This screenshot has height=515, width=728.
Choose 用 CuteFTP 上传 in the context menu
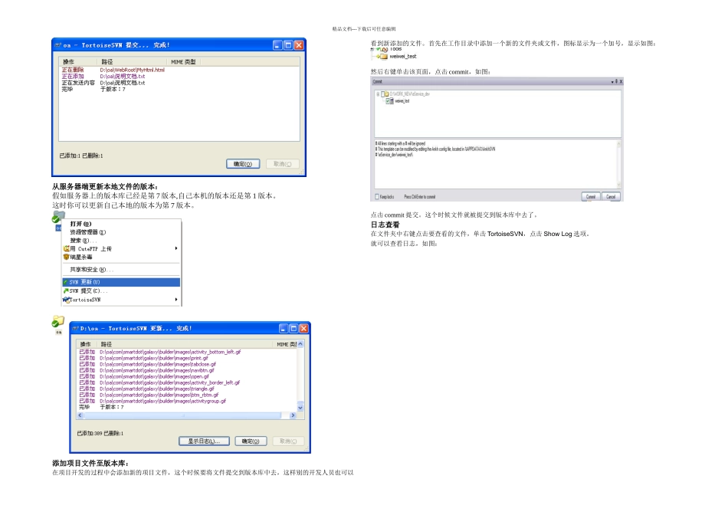click(121, 249)
